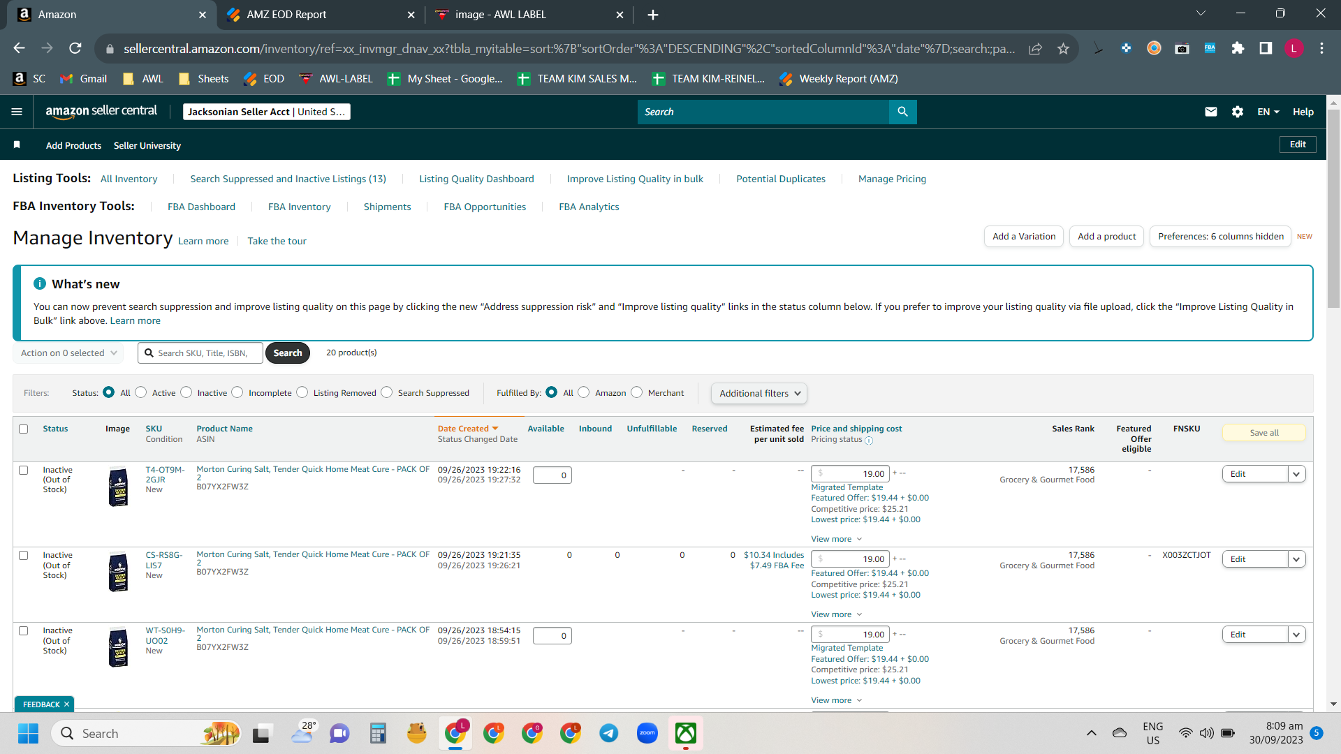Open the Seller Central messages envelope icon
The image size is (1341, 754).
[x=1211, y=112]
